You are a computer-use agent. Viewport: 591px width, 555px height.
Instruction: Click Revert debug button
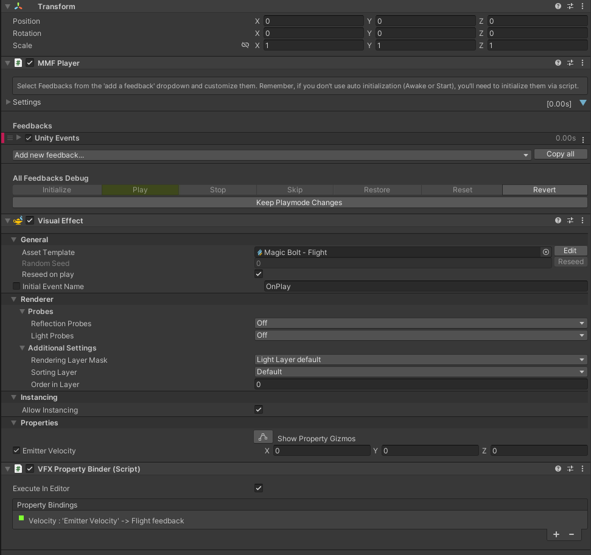point(544,189)
